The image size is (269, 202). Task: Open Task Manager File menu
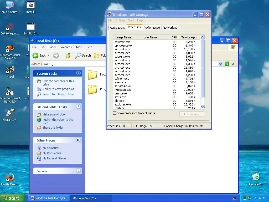[110, 20]
